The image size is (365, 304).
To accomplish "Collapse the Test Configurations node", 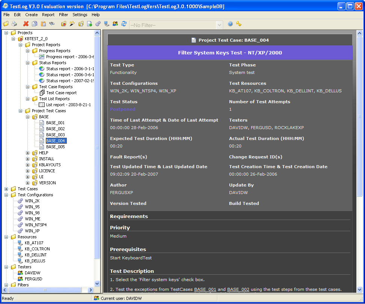I will point(6,195).
